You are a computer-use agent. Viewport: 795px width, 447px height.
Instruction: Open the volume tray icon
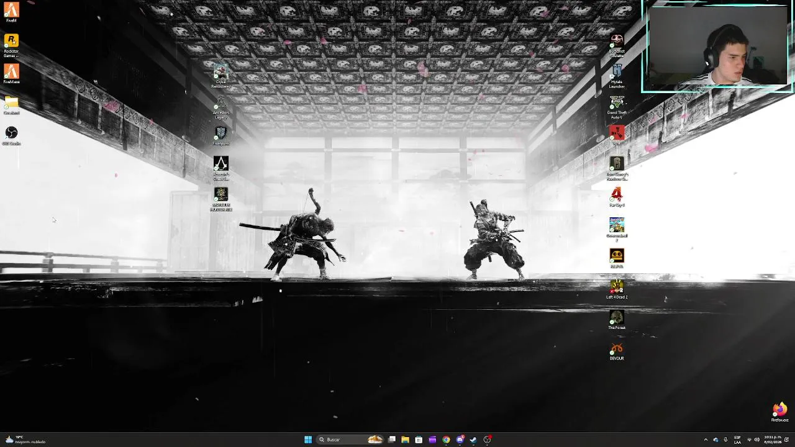756,440
